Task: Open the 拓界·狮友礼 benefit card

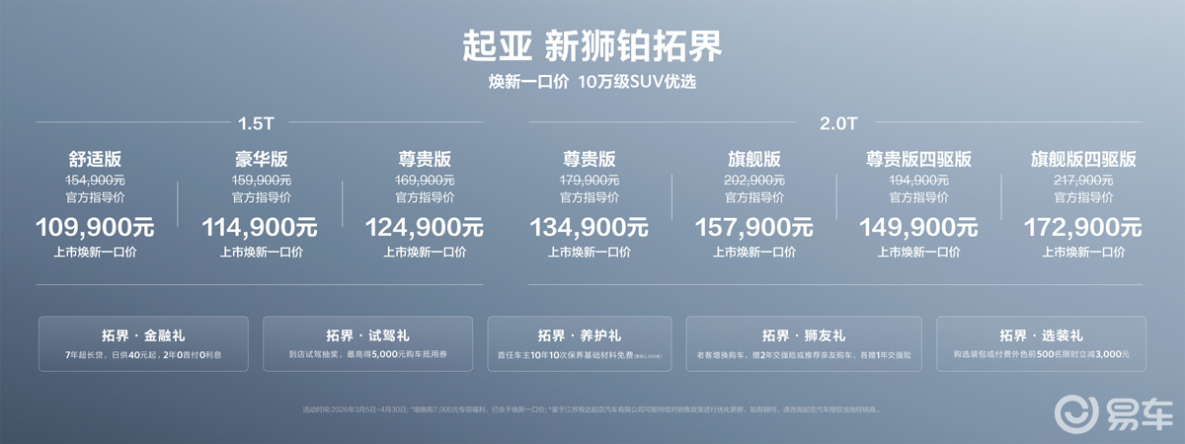Action: (x=804, y=343)
